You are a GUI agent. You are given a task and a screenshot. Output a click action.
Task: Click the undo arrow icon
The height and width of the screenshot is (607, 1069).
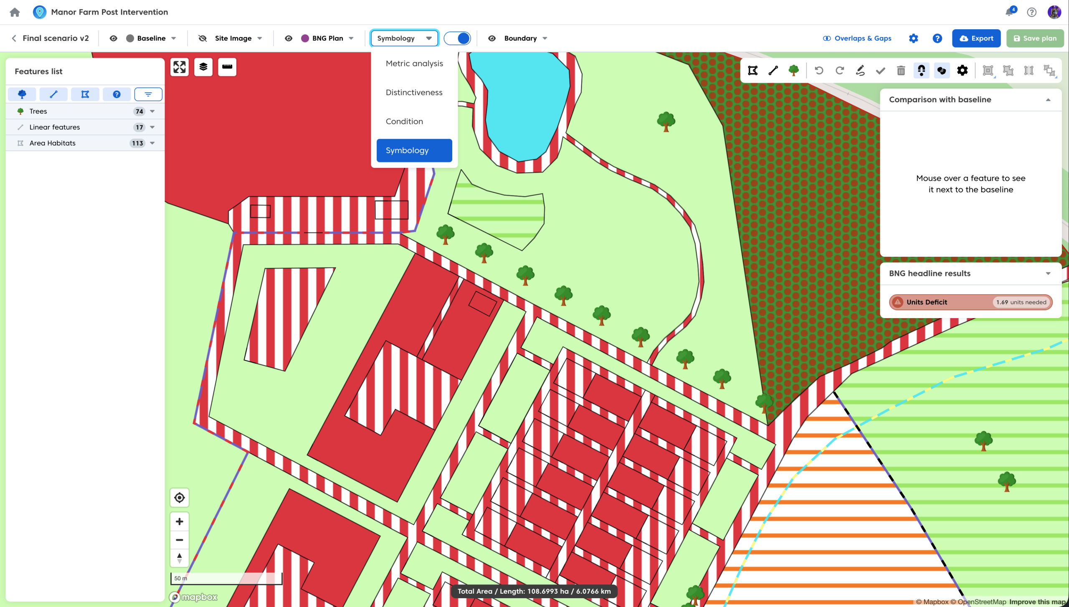819,71
